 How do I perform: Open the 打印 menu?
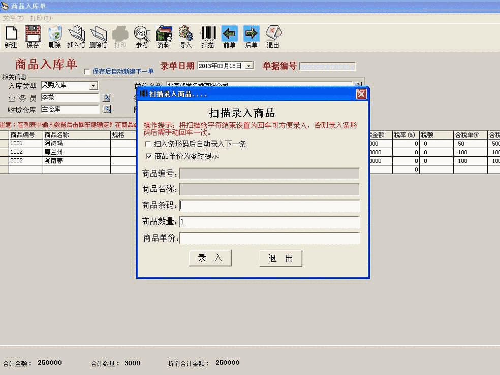41,18
